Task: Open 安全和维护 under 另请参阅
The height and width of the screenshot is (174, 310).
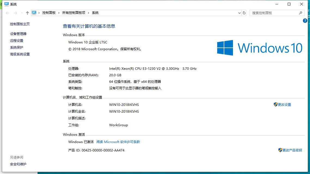Action: click(18, 164)
